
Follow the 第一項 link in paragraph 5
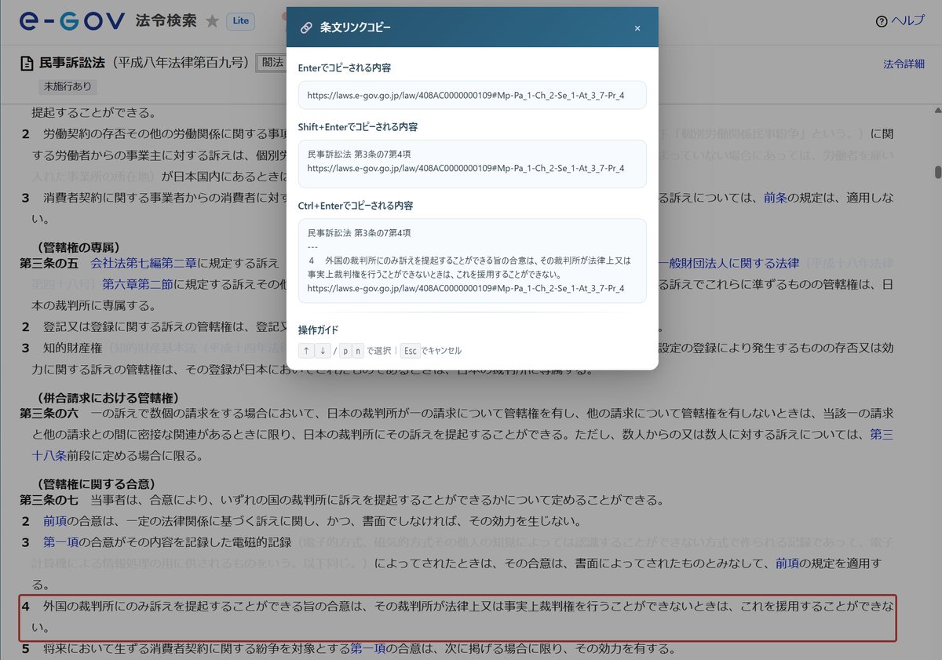click(x=368, y=648)
